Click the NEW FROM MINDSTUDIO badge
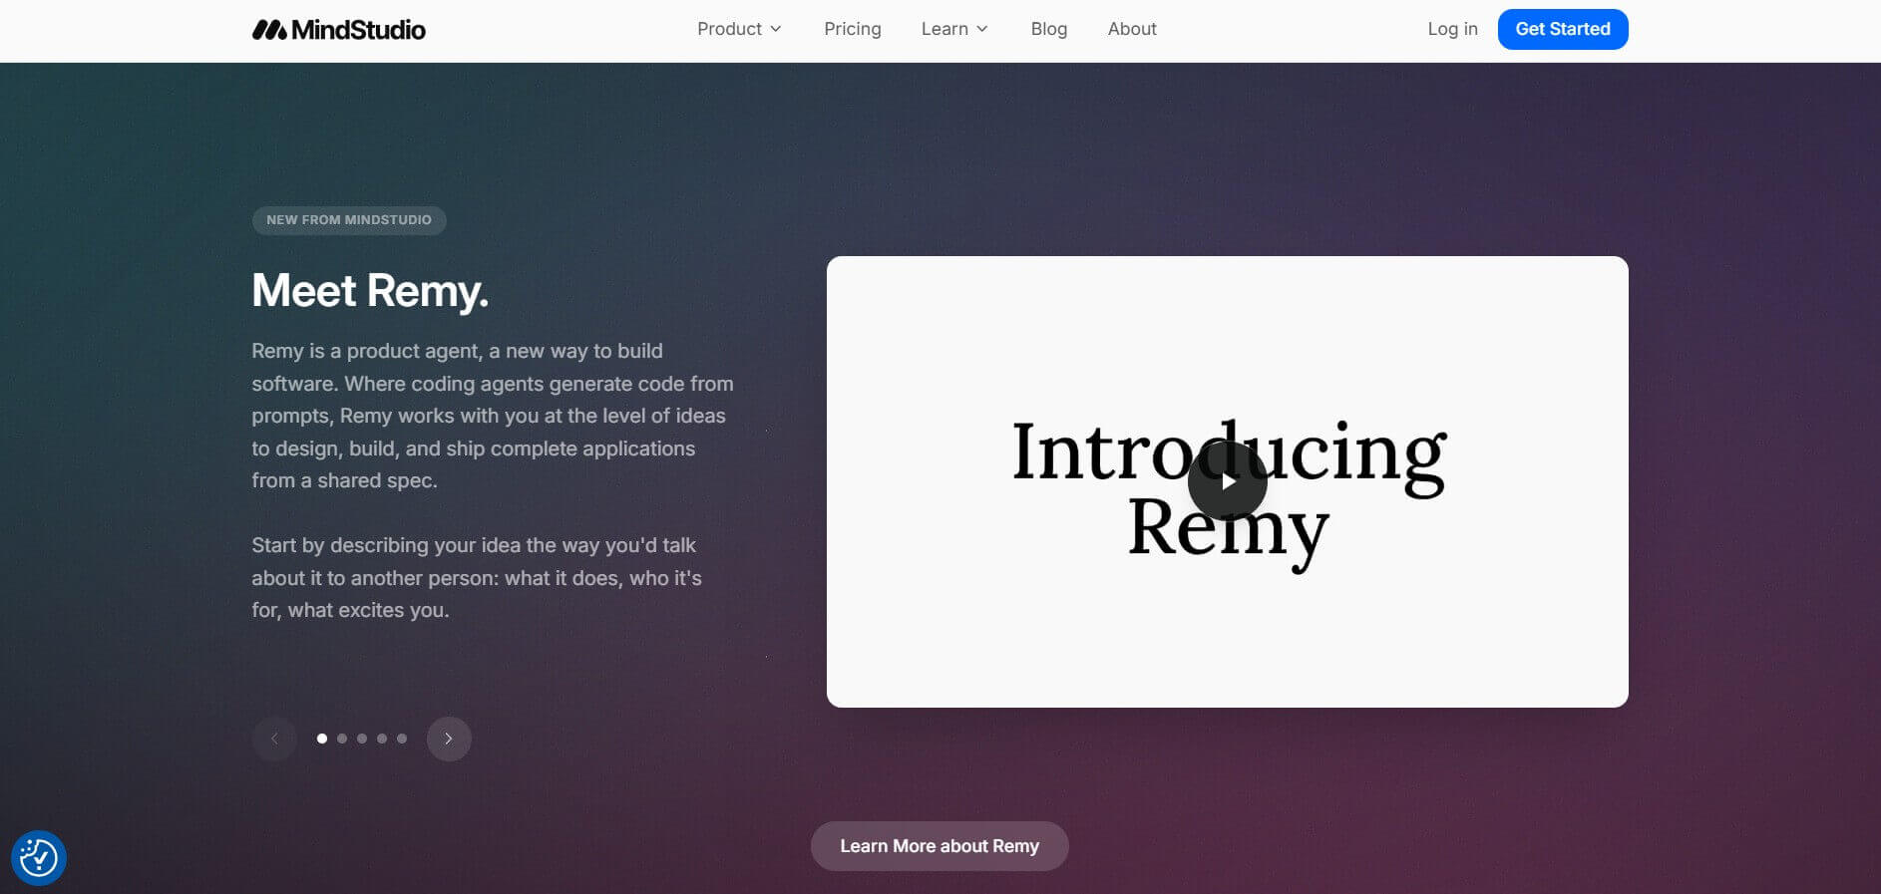Image resolution: width=1881 pixels, height=894 pixels. pyautogui.click(x=349, y=220)
